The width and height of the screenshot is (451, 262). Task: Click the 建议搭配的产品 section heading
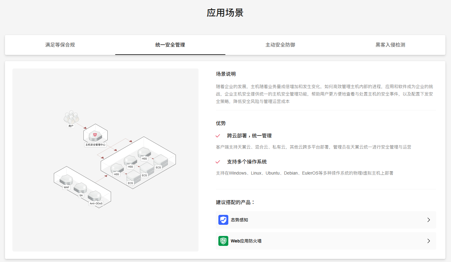(x=235, y=202)
